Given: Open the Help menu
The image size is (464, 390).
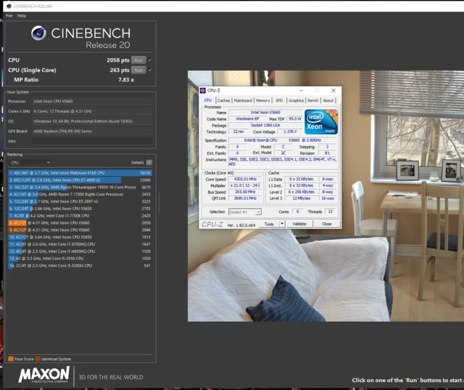Looking at the screenshot, I should pyautogui.click(x=21, y=16).
